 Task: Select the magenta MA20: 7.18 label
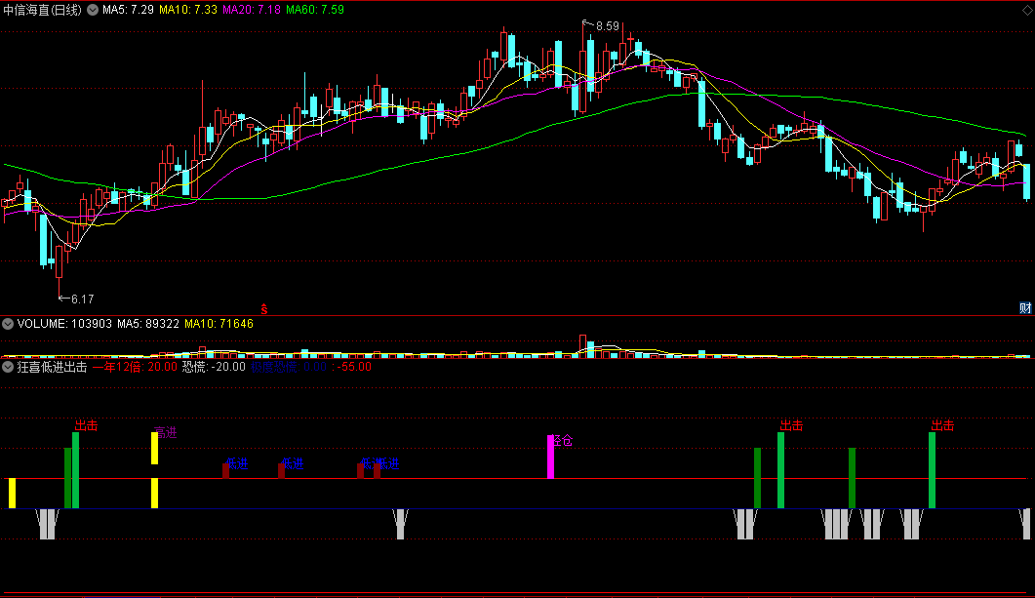(x=252, y=10)
